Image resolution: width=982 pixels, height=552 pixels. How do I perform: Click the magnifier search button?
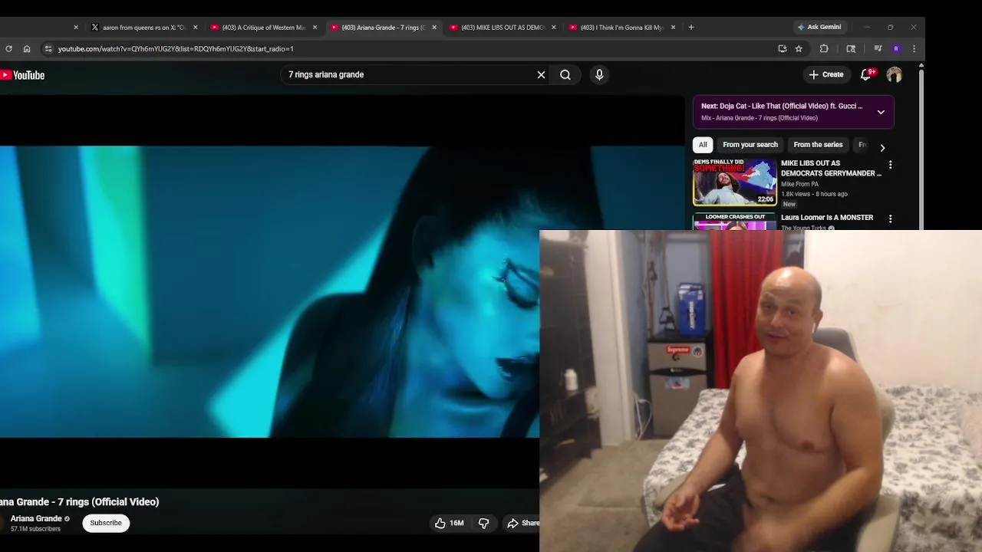[x=565, y=74]
